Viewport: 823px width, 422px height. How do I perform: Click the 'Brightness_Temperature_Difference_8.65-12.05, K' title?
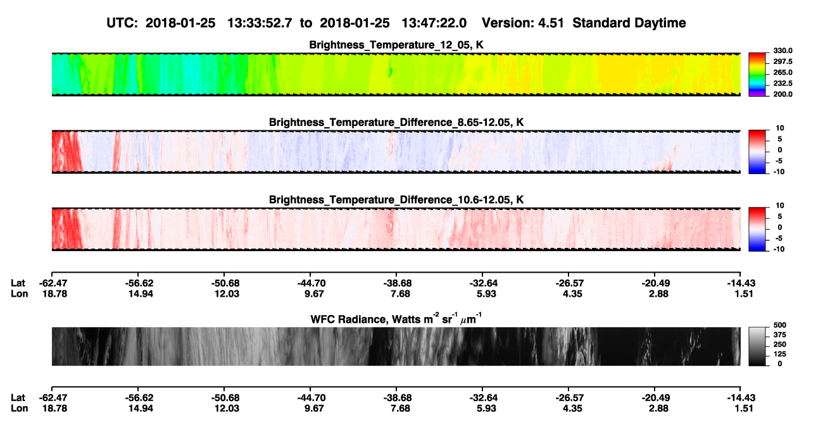(x=396, y=122)
